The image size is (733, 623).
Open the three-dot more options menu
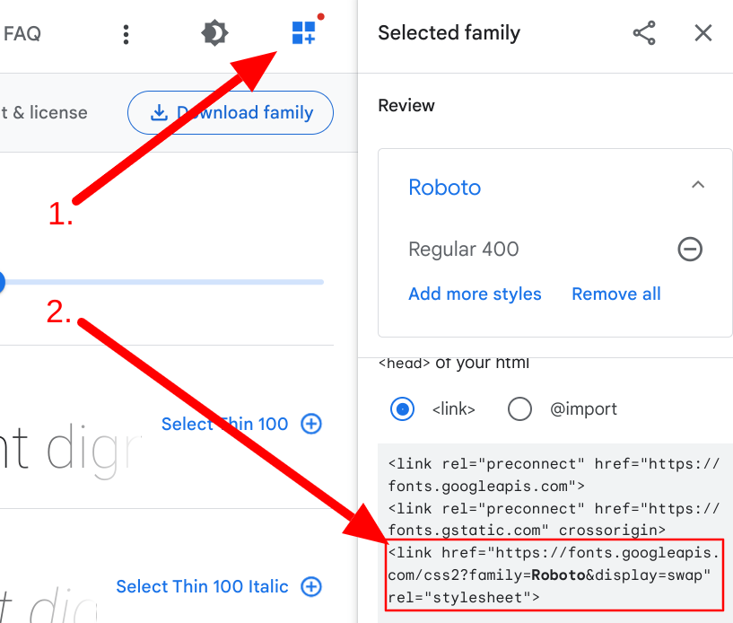pyautogui.click(x=126, y=35)
